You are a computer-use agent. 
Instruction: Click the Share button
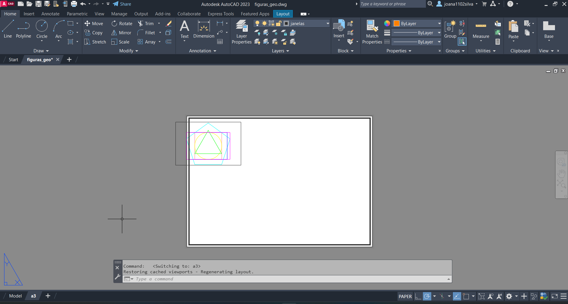(x=122, y=4)
